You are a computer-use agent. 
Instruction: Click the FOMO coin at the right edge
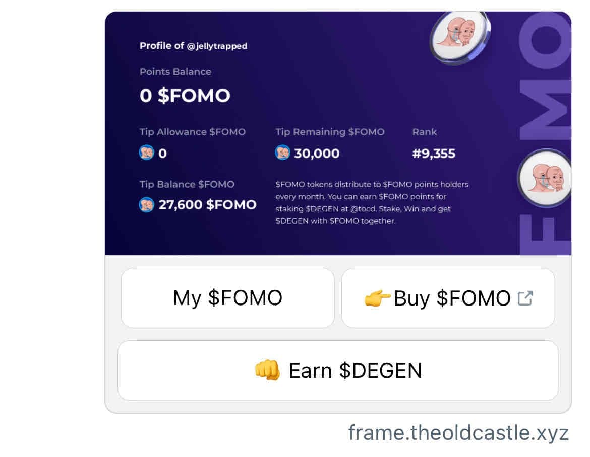pyautogui.click(x=546, y=178)
